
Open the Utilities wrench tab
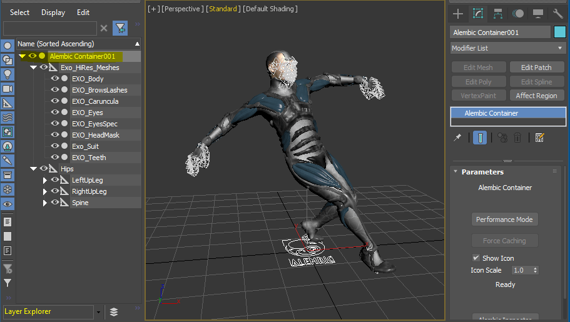click(558, 14)
